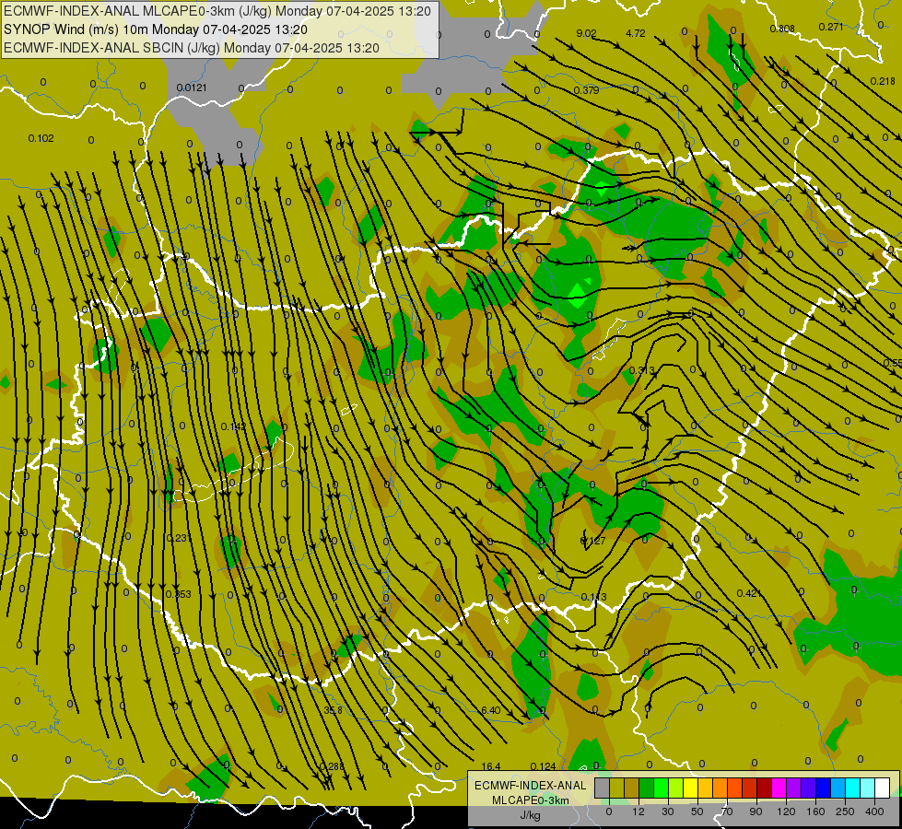Click the map value '0.271'
Viewport: 902px width, 829px height.
[831, 27]
